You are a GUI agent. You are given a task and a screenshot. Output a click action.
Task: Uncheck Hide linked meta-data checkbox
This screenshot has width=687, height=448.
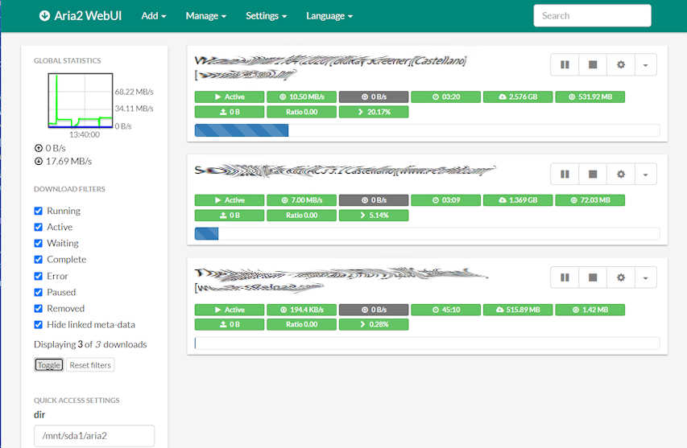pyautogui.click(x=39, y=325)
